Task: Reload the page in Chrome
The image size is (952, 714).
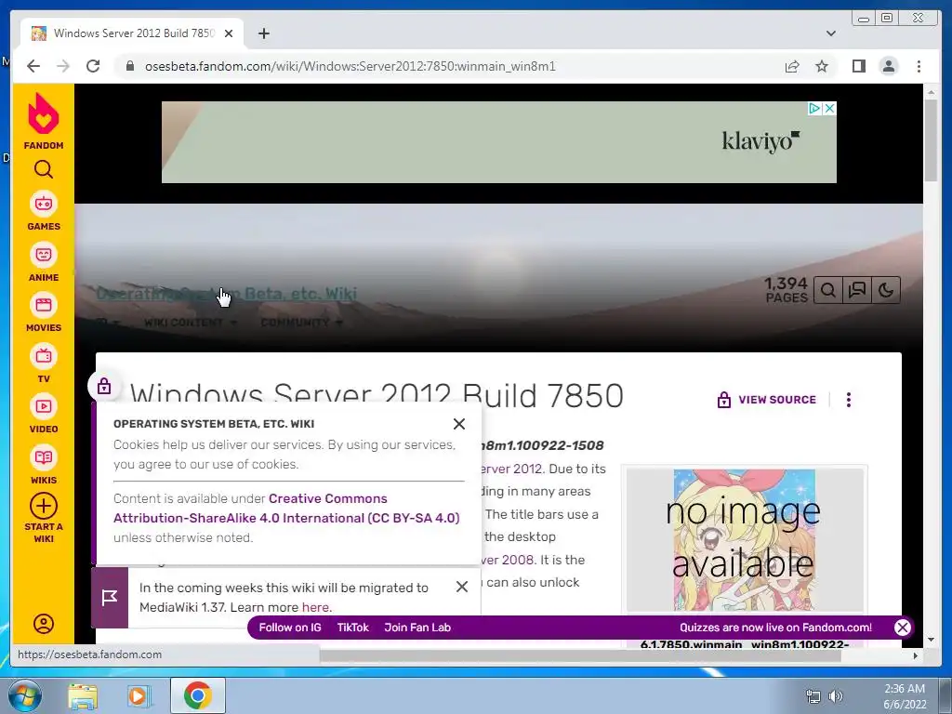Action: pyautogui.click(x=93, y=66)
